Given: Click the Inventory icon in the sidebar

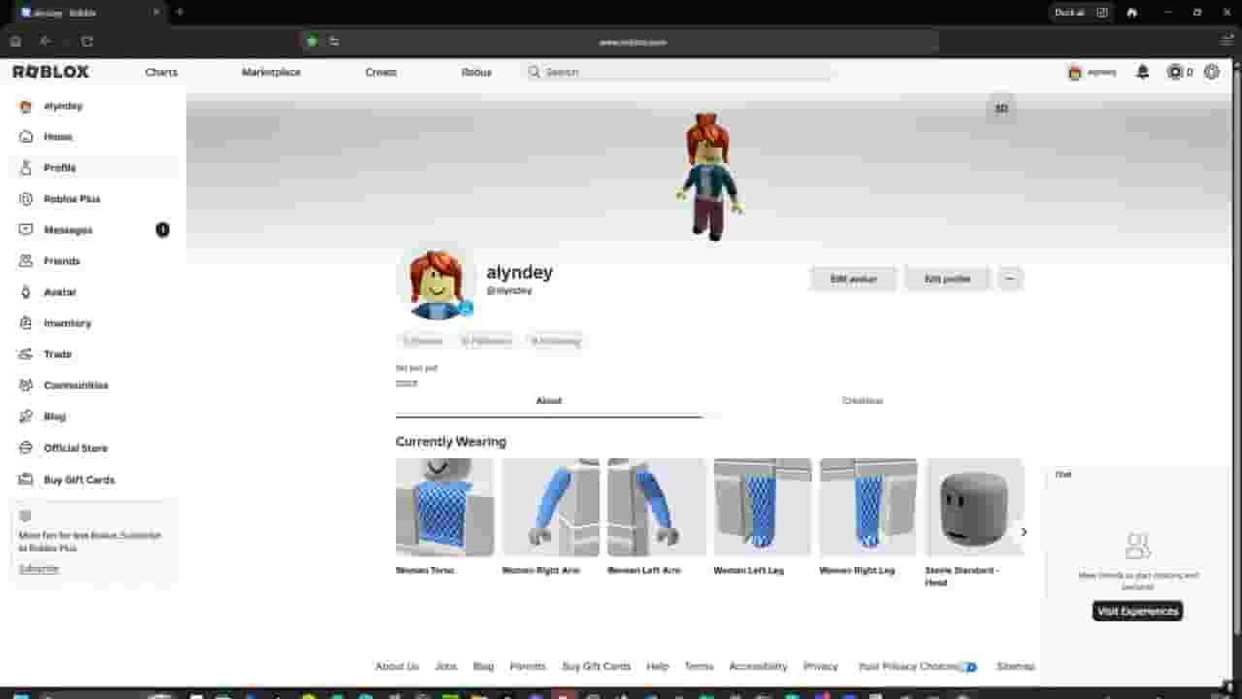Looking at the screenshot, I should click(x=26, y=323).
